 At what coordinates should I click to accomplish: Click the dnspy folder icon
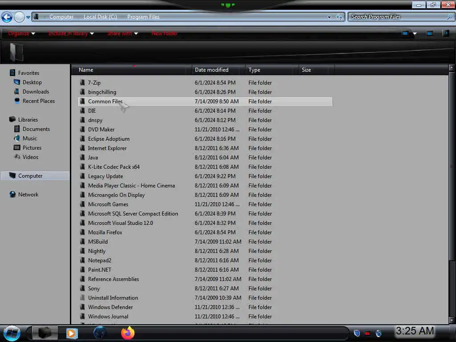(x=82, y=120)
